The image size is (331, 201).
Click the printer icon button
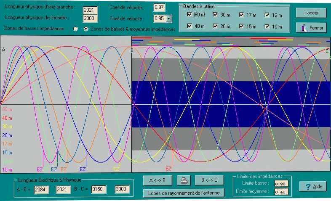tap(184, 180)
